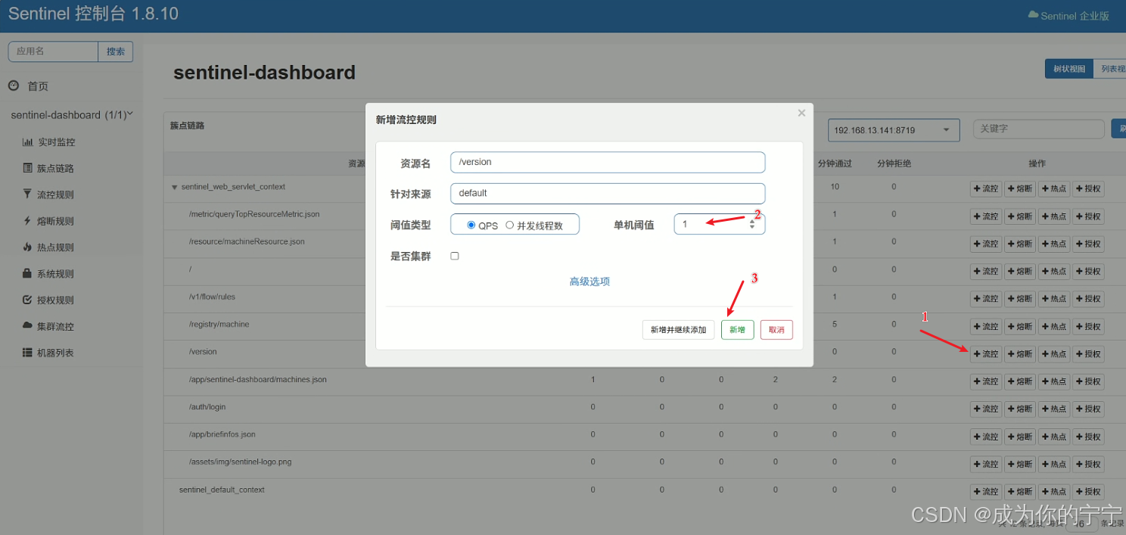
Task: Switch to 树状视图 tree view
Action: (1069, 69)
